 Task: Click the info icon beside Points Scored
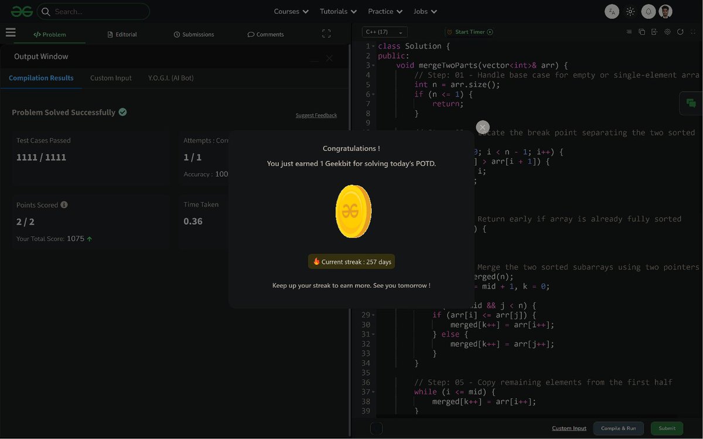64,205
